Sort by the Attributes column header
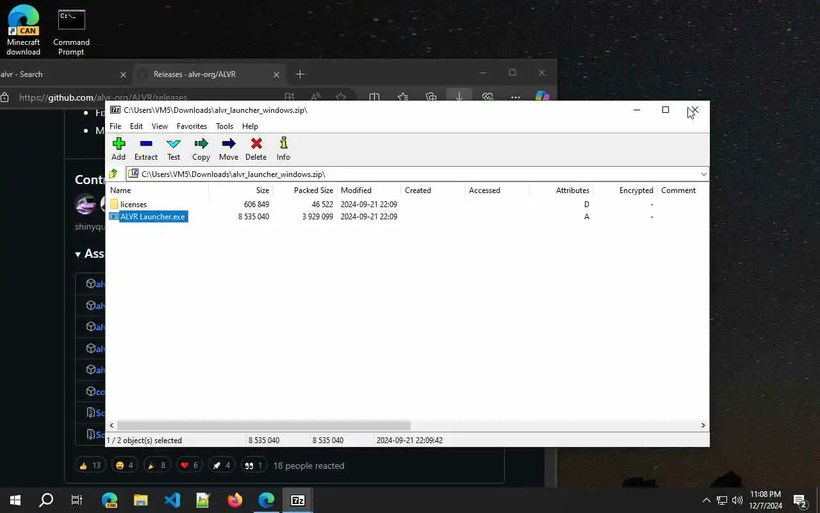The height and width of the screenshot is (513, 820). (x=561, y=190)
